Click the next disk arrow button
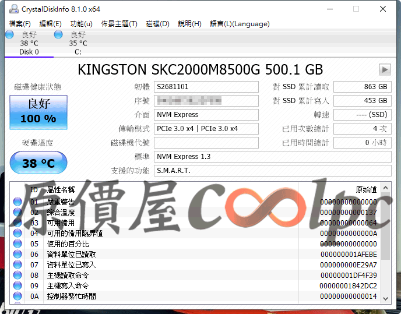Image resolution: width=401 pixels, height=314 pixels. (x=385, y=69)
